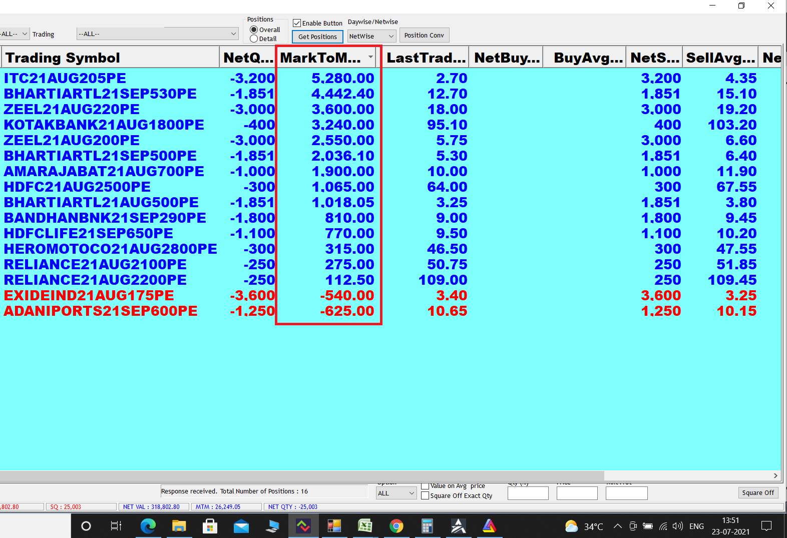Click the MTM : 26,249.05 status entry
The height and width of the screenshot is (538, 787).
click(226, 507)
